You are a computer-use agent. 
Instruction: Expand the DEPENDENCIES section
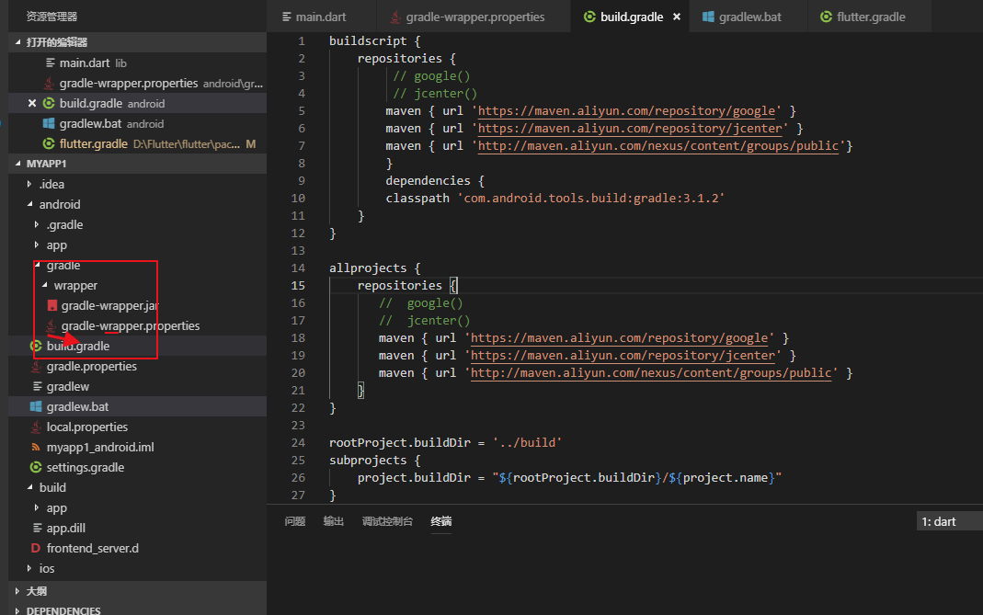(x=17, y=609)
